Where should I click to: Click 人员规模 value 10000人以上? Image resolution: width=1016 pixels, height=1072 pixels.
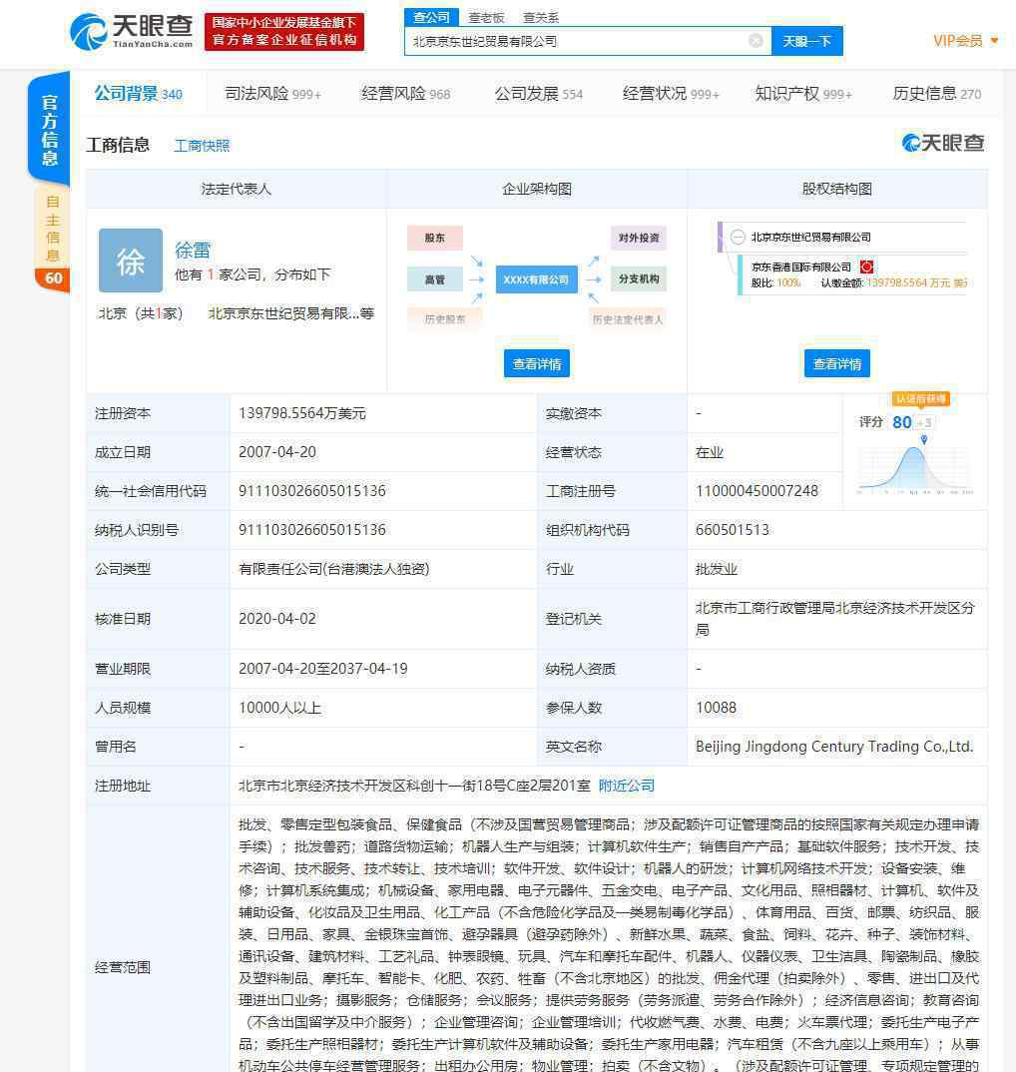279,708
